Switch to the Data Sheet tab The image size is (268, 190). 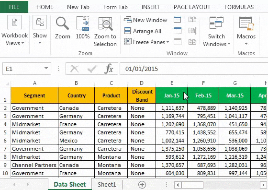click(x=70, y=185)
